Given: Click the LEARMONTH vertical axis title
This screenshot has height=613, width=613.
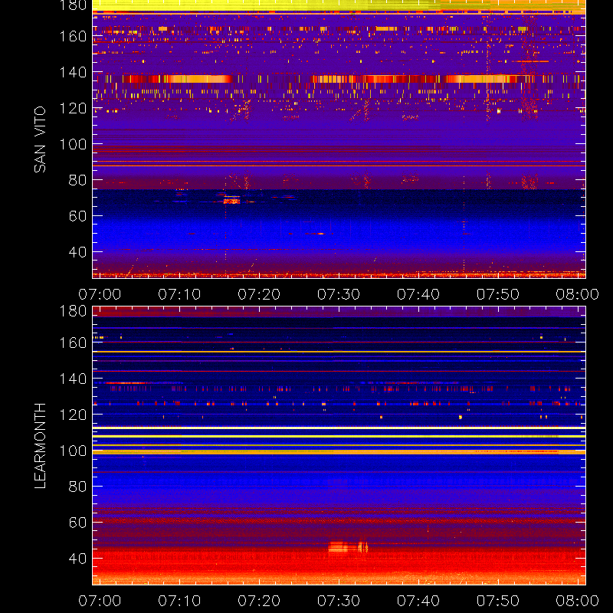Looking at the screenshot, I should pos(40,445).
